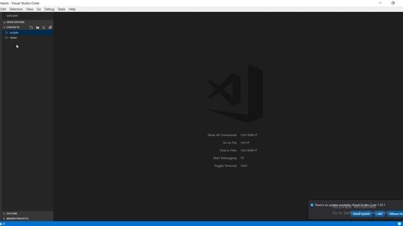Screen dimensions: 403x226
Task: Open the Help menu
Action: [72, 9]
